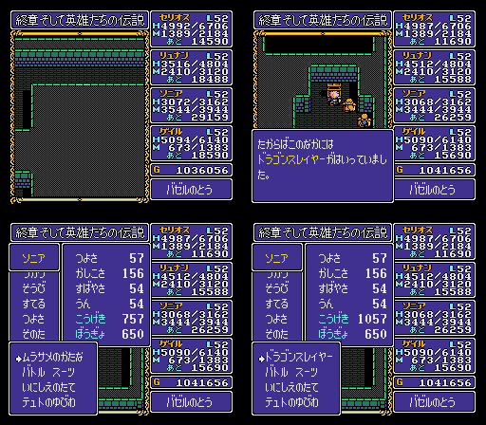
Task: Click セリオス status with HP 4992/6706
Action: click(191, 29)
